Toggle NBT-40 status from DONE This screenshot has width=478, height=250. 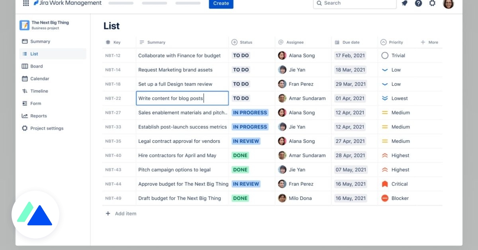[x=240, y=155]
